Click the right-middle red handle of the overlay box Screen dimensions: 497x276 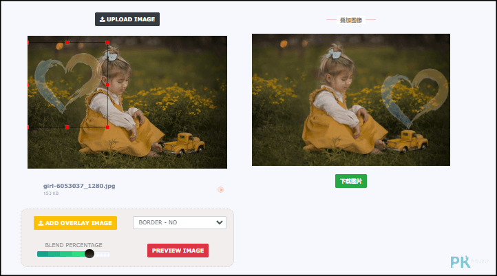coord(107,85)
